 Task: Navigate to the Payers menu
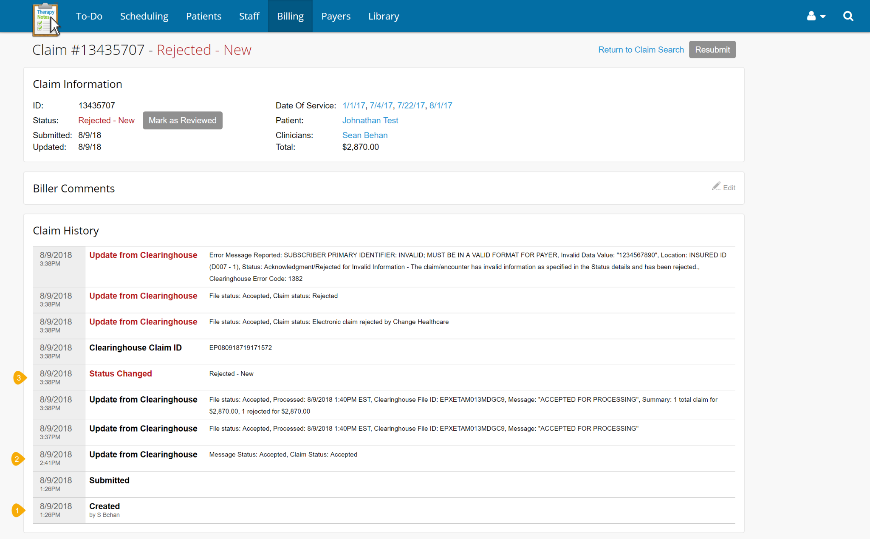[x=336, y=16]
